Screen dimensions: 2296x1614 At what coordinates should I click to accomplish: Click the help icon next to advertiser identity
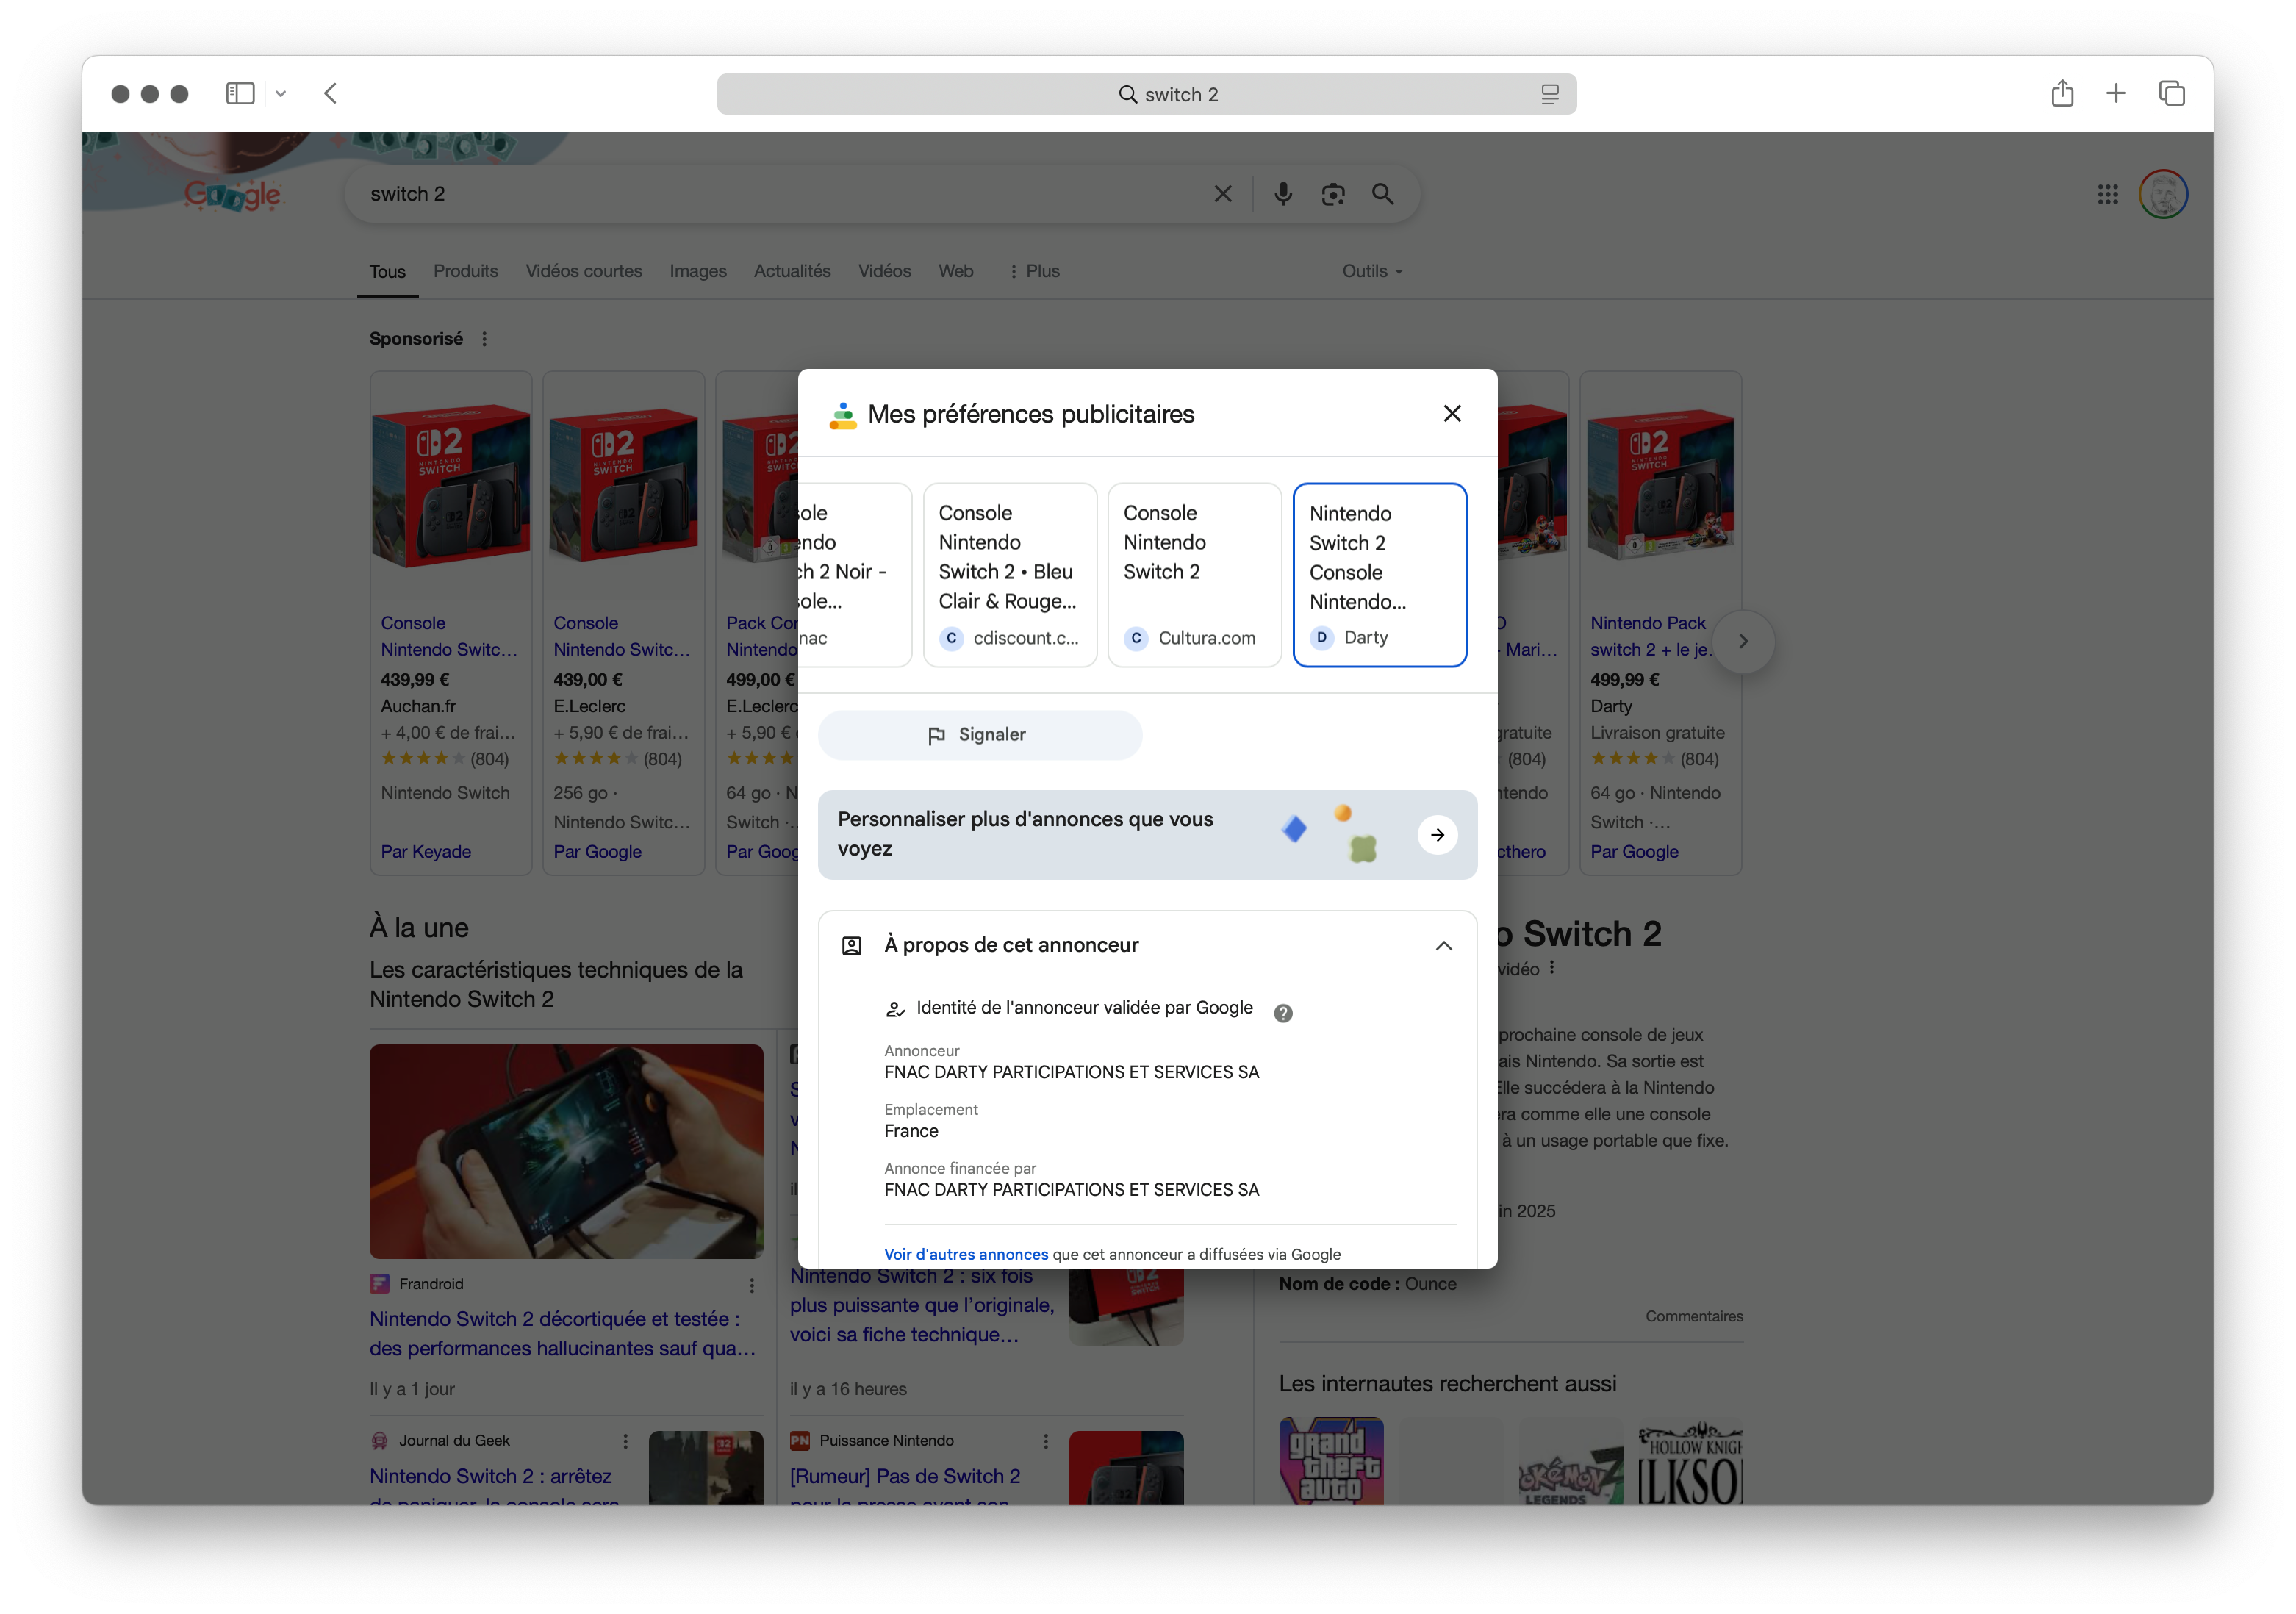click(x=1283, y=1013)
